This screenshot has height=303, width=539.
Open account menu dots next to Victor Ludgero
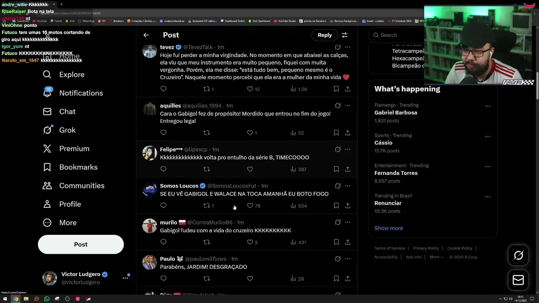(125, 278)
